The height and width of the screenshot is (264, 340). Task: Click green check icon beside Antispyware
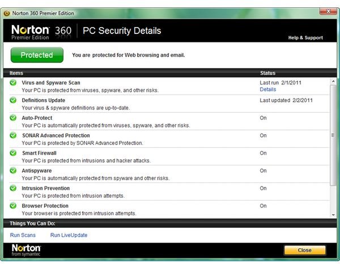(13, 171)
